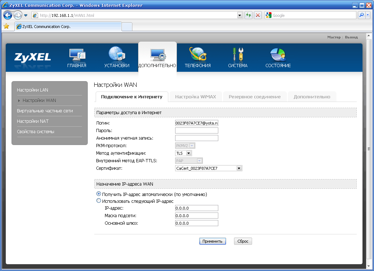
Task: Open the PKM-протокол PKMV2 dropdown
Action: [x=185, y=145]
